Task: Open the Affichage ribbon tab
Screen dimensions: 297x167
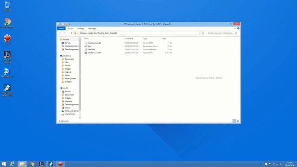Action: tap(92, 29)
